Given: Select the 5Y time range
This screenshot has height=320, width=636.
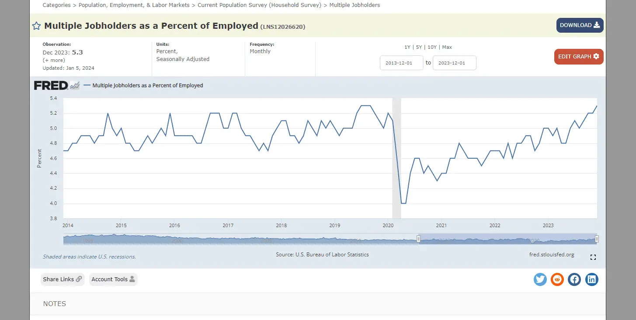Looking at the screenshot, I should (419, 47).
